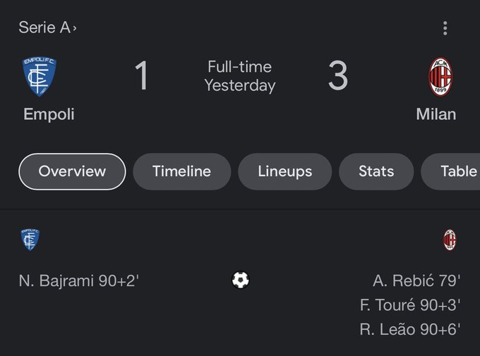Tap the soccer ball goals icon
The width and height of the screenshot is (480, 356).
pyautogui.click(x=241, y=280)
